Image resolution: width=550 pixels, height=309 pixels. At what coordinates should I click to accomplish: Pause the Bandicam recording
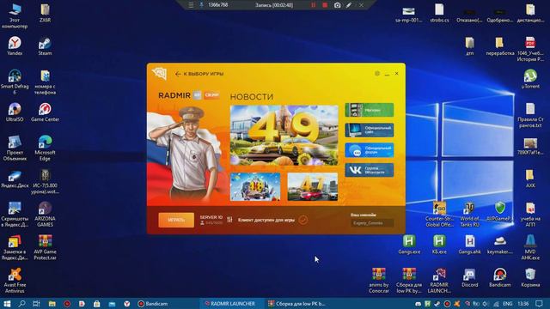point(313,5)
